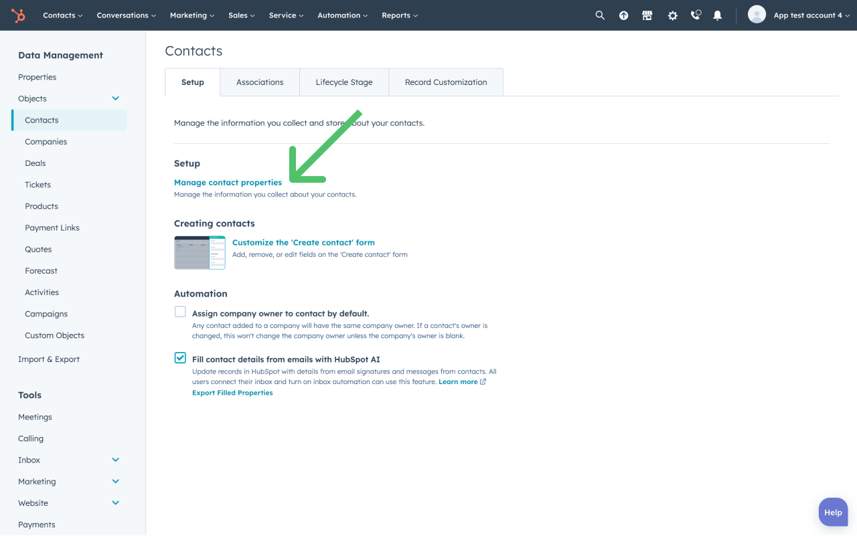Select Companies in the sidebar
Image resolution: width=857 pixels, height=536 pixels.
[x=46, y=142]
